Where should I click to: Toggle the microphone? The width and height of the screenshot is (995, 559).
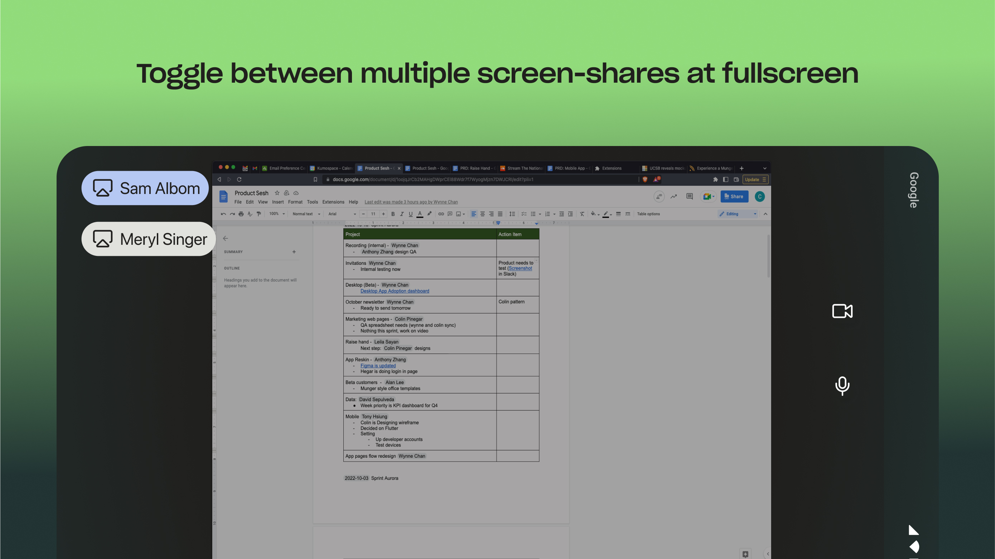[842, 386]
